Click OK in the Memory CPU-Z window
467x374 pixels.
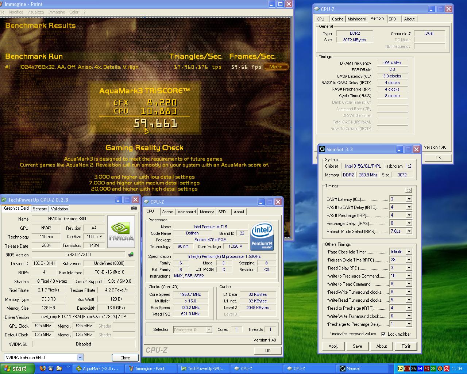click(438, 158)
